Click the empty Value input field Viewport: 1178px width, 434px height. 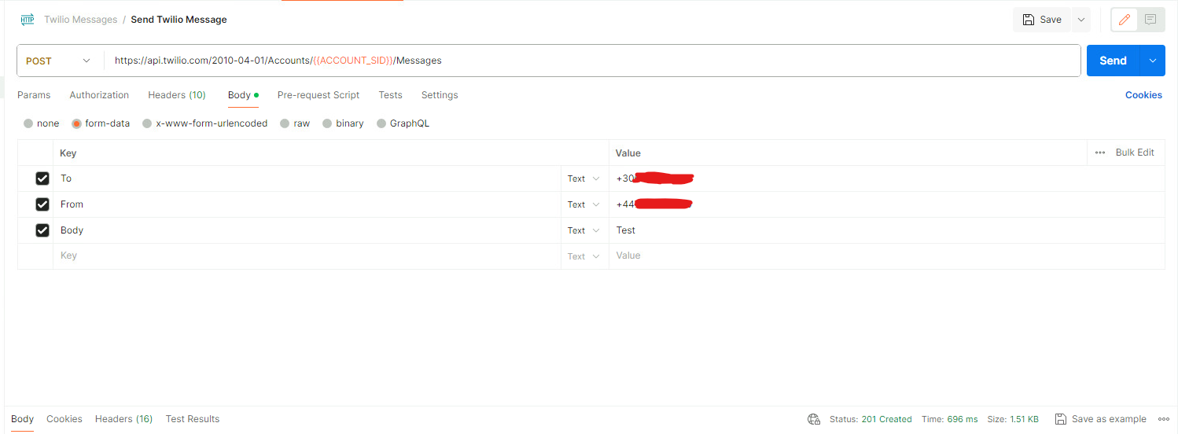[x=886, y=256]
